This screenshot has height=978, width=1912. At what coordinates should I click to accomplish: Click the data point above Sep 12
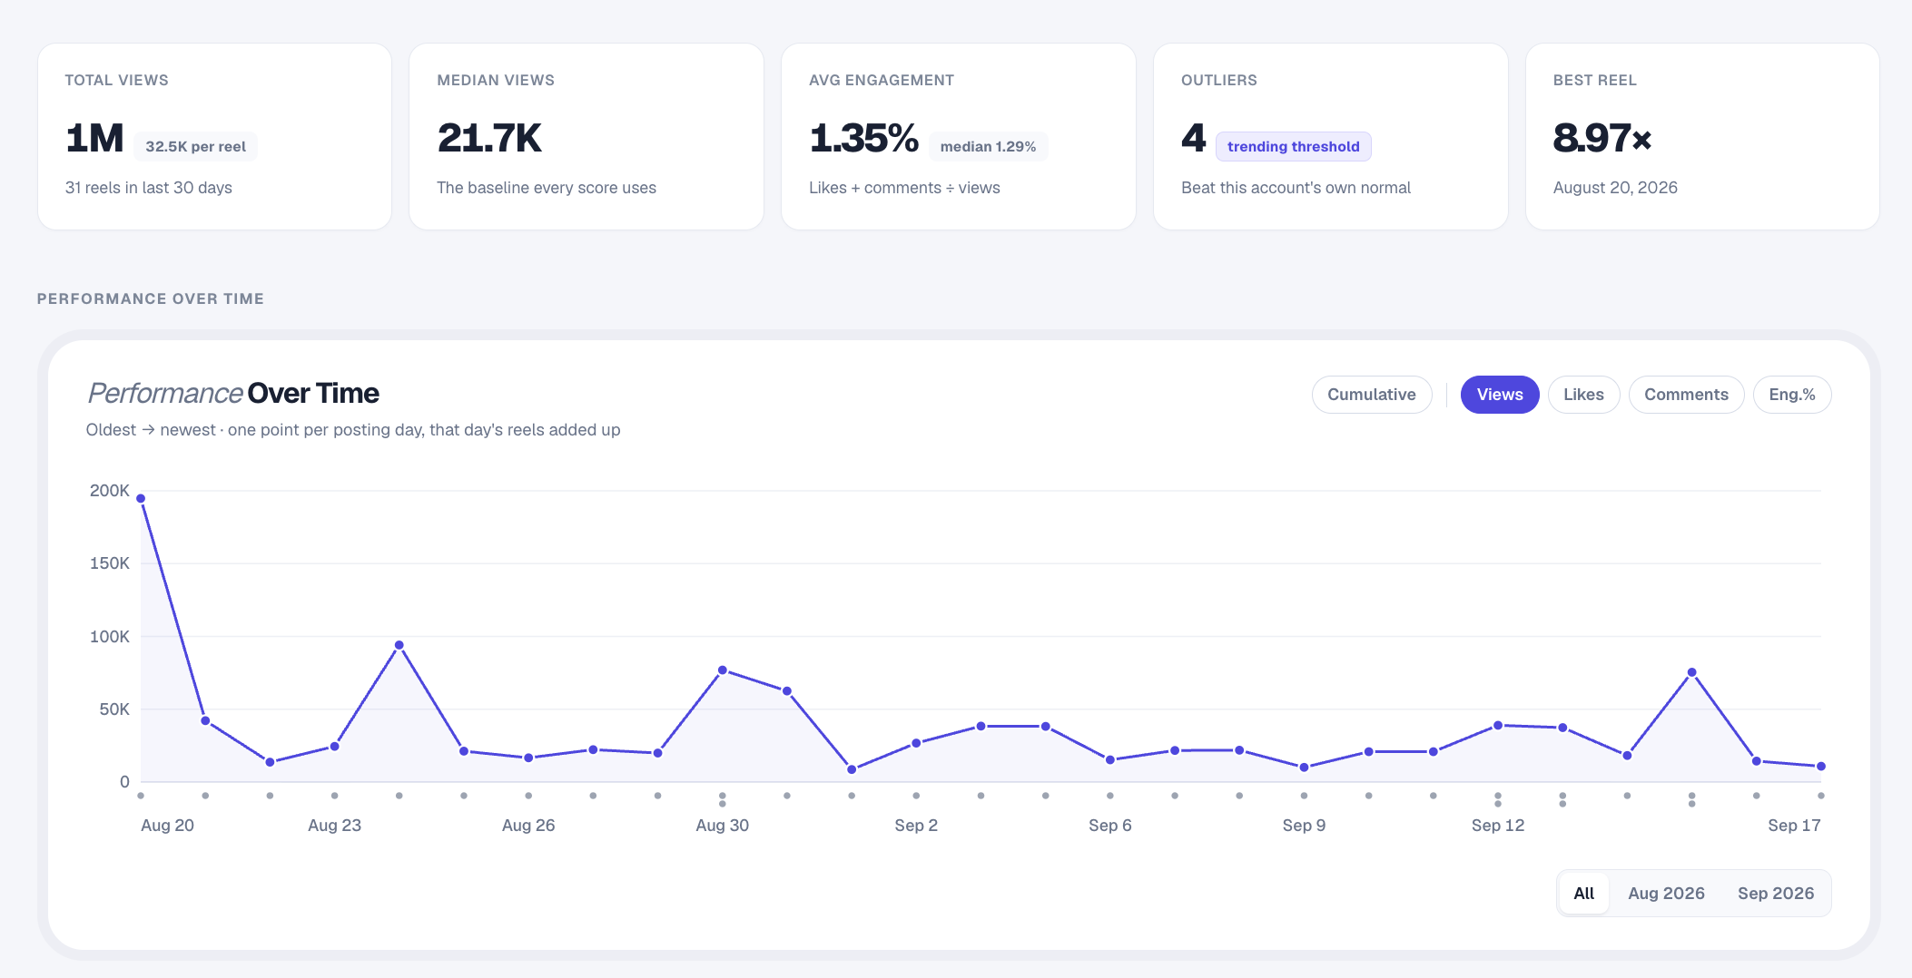pyautogui.click(x=1498, y=726)
